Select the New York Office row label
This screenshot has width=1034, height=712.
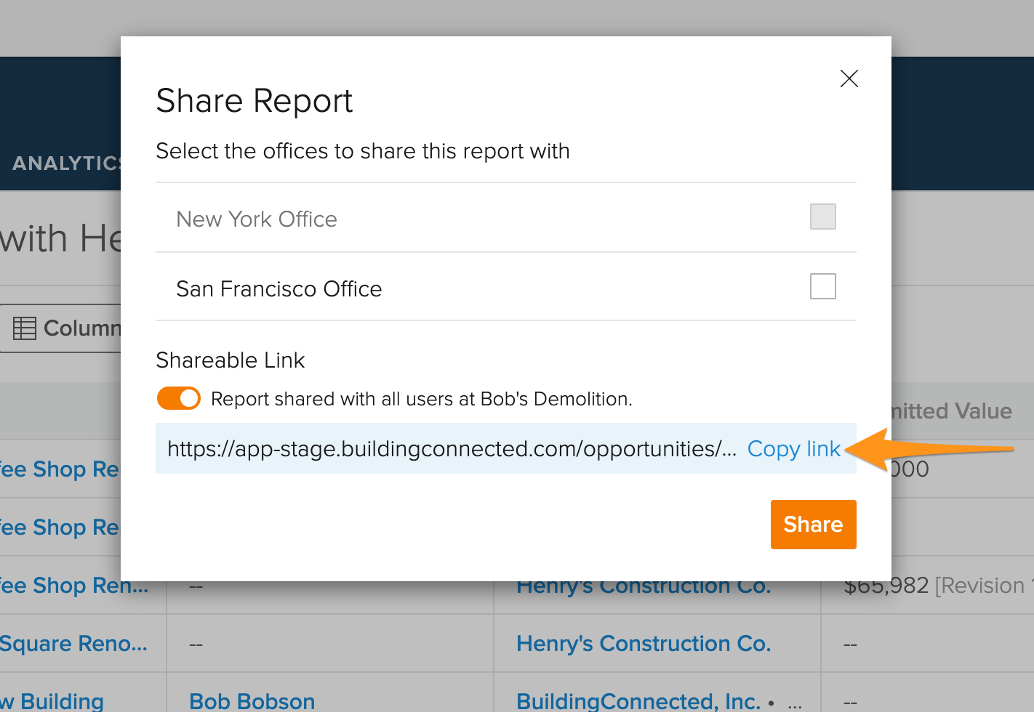click(256, 219)
